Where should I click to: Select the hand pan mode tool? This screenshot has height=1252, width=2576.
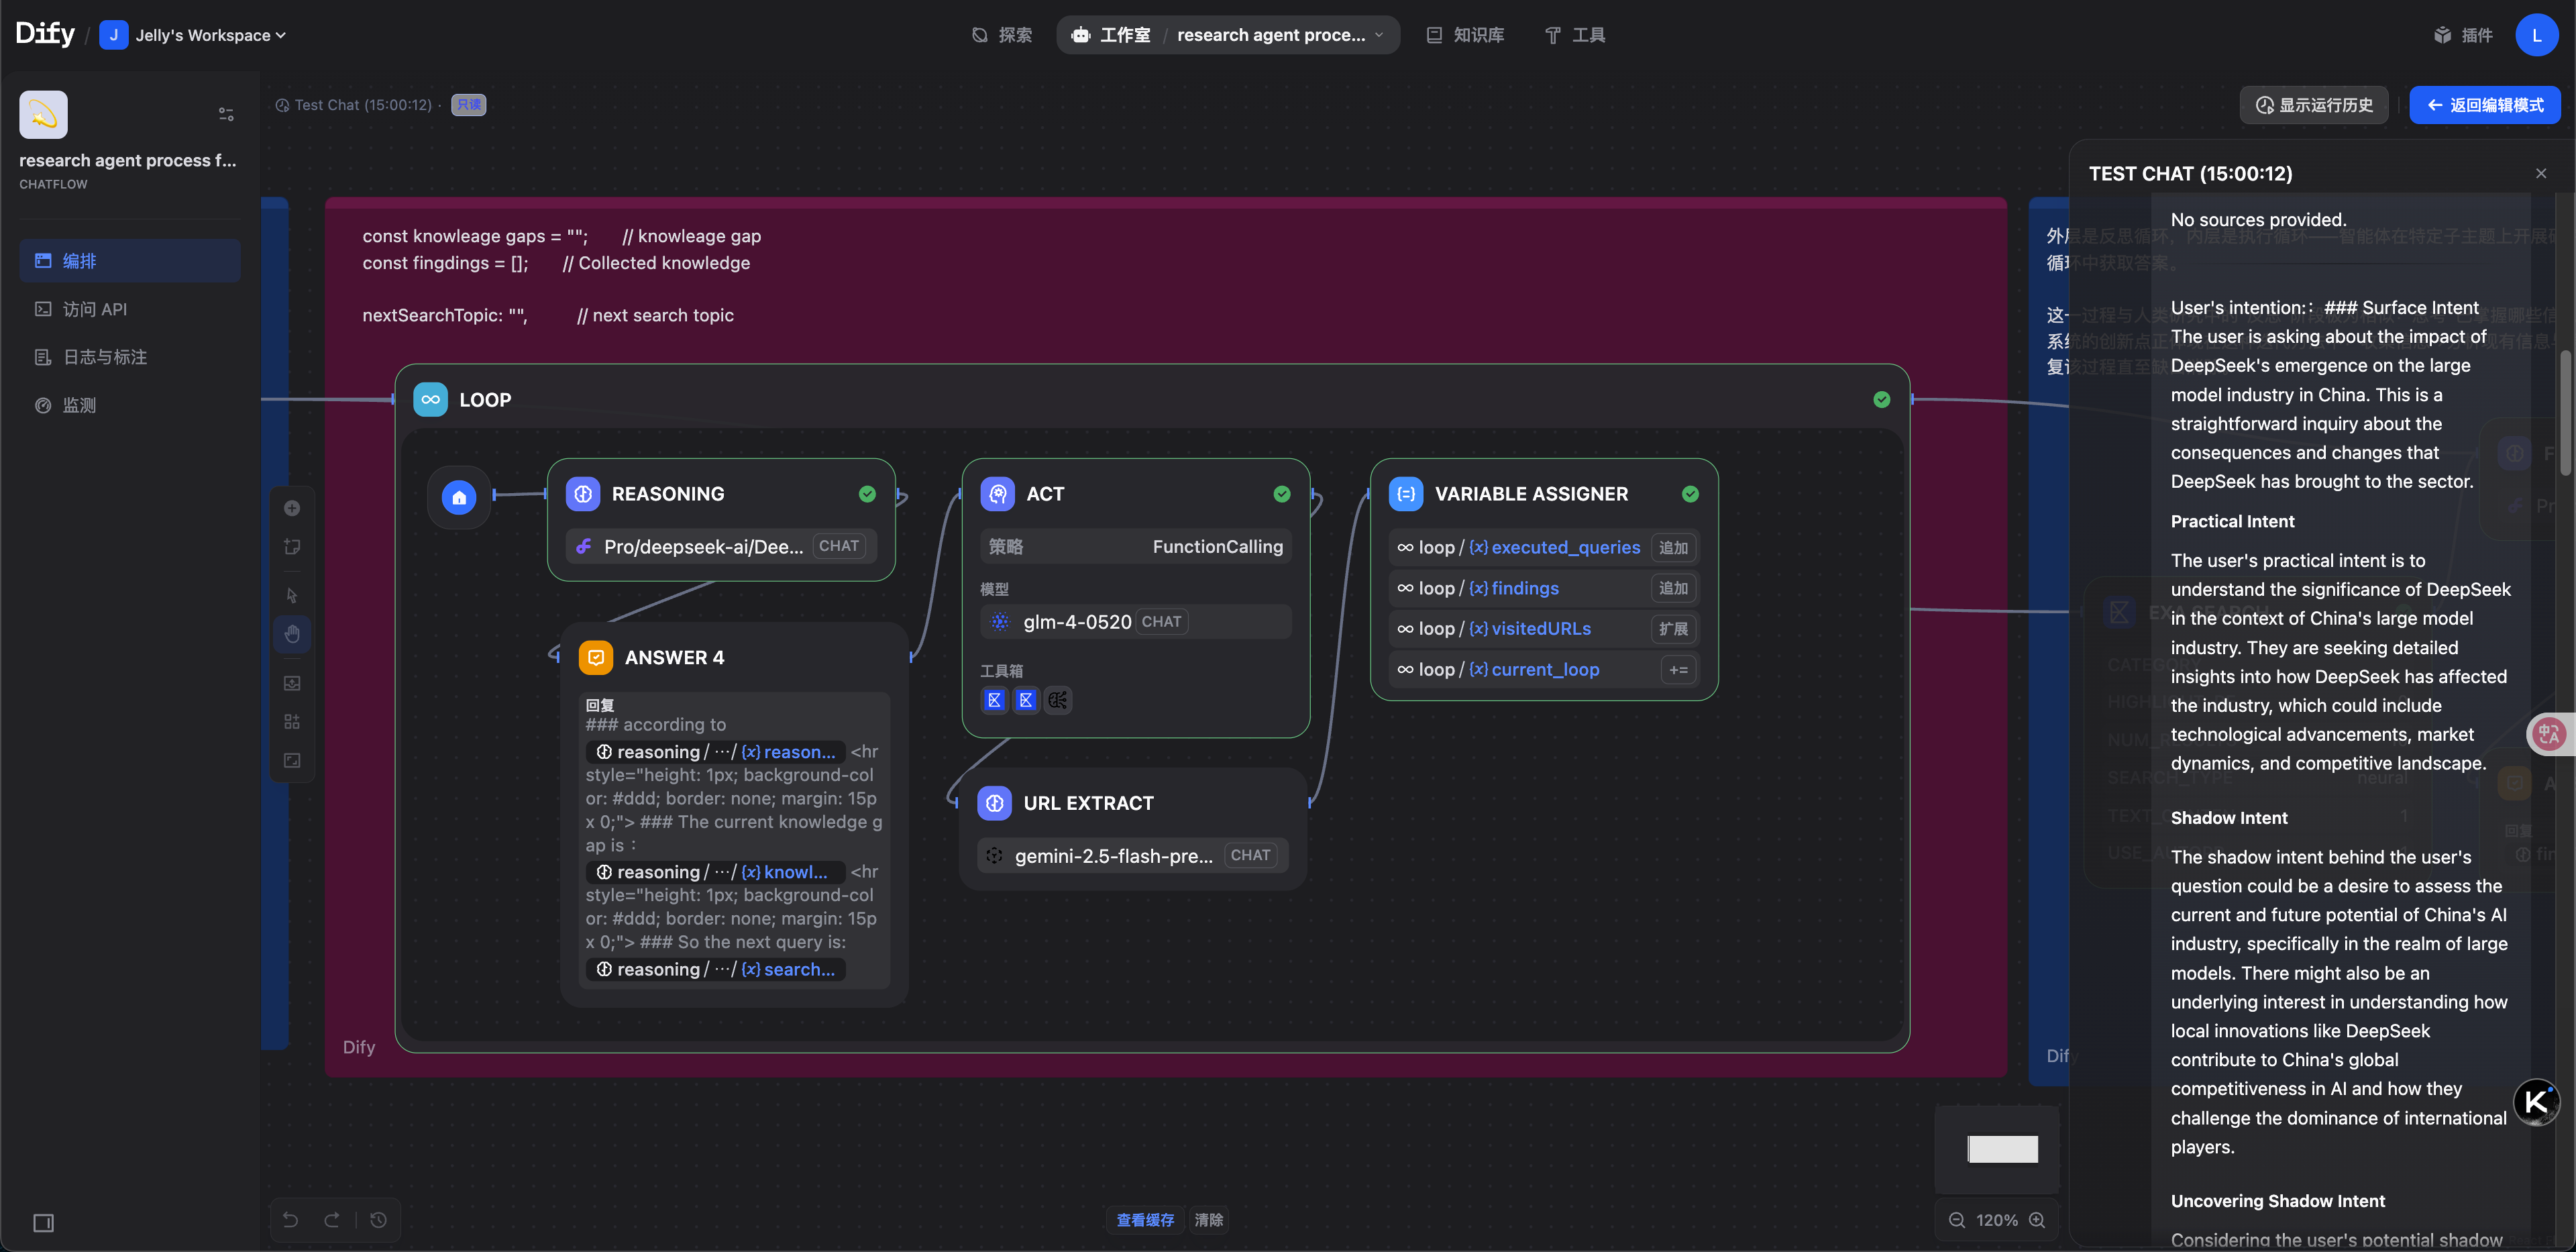[292, 634]
